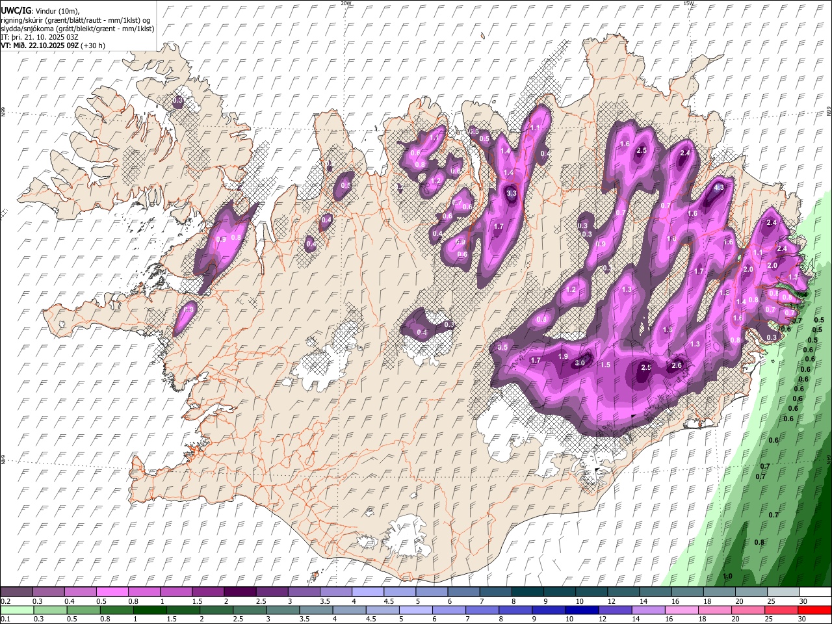The width and height of the screenshot is (832, 624).
Task: Click the 'IT: þri. 21. 10. 2025 03Z' line
Action: [x=40, y=37]
